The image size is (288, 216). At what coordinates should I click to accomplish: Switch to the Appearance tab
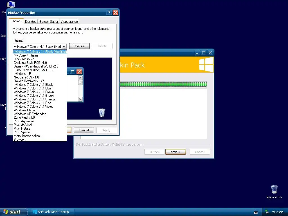pos(69,21)
